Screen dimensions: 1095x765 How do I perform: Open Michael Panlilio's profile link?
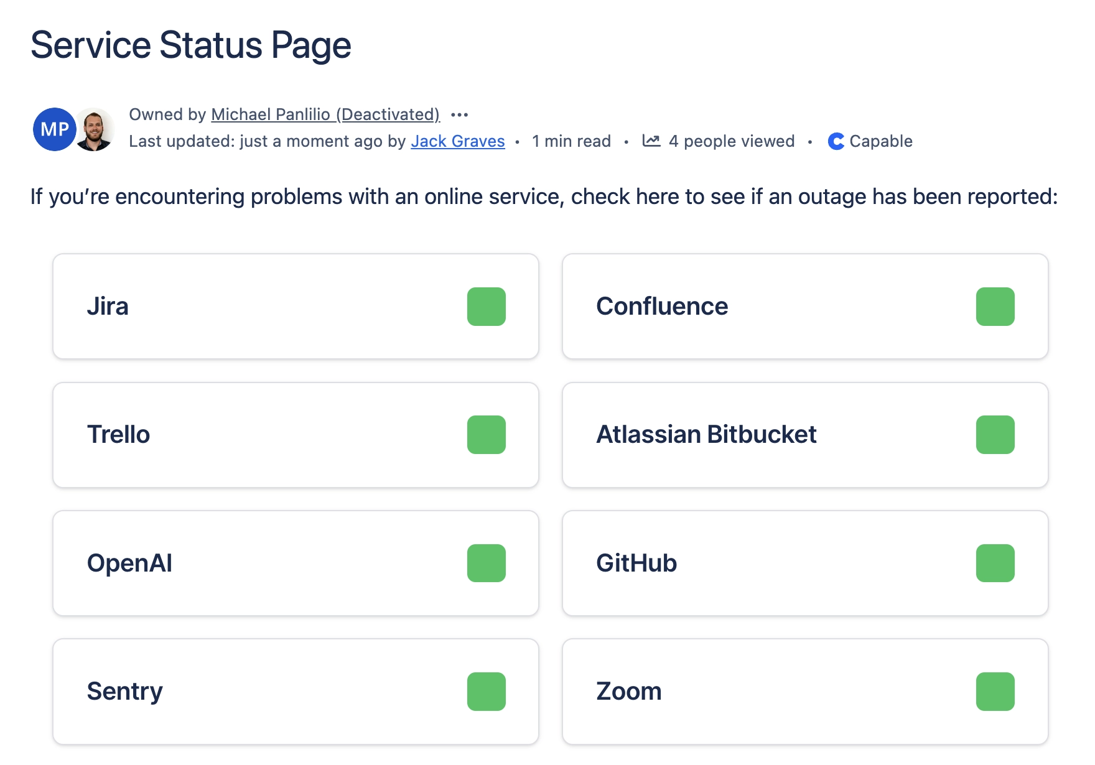point(325,114)
